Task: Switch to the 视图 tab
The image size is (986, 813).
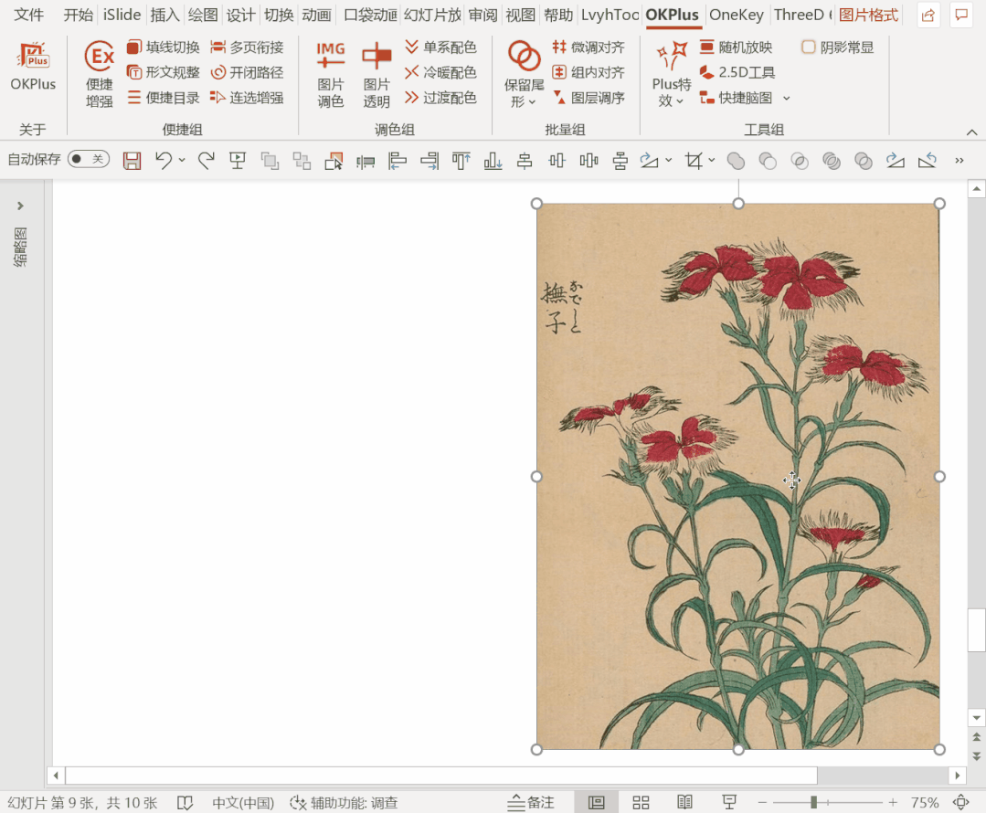Action: point(521,16)
